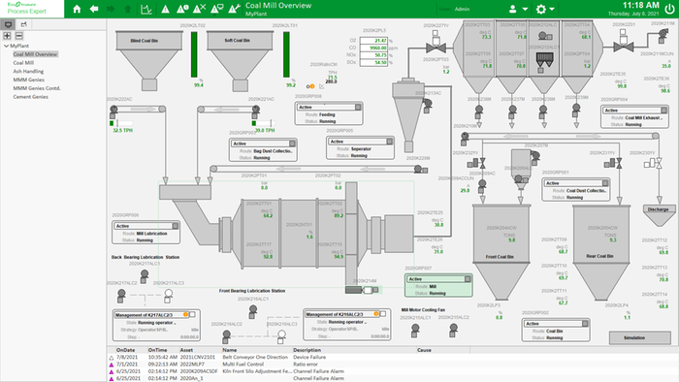Open Cement Genies display
The image size is (679, 382).
(x=31, y=97)
